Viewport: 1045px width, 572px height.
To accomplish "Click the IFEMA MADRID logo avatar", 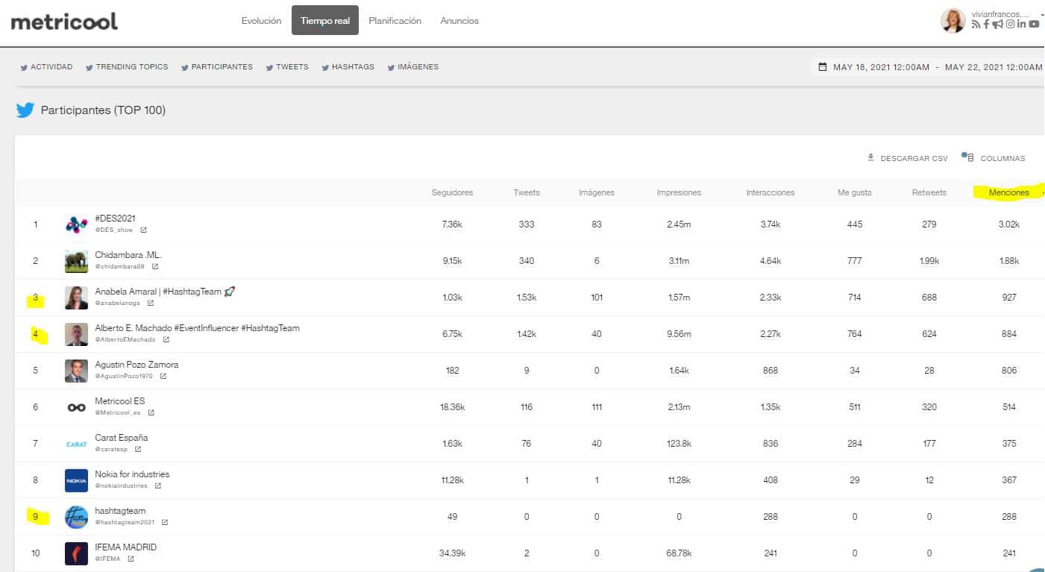I will [77, 553].
